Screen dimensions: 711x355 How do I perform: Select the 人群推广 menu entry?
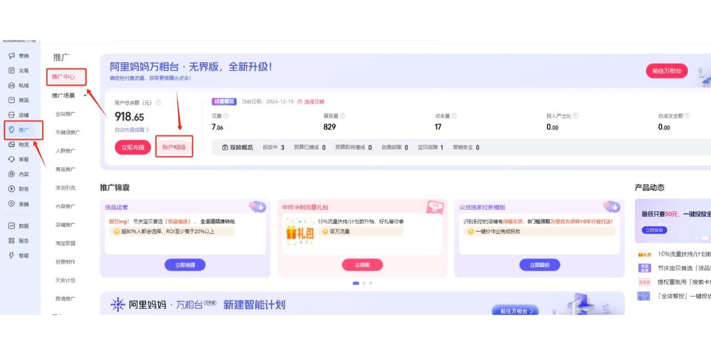(x=66, y=151)
